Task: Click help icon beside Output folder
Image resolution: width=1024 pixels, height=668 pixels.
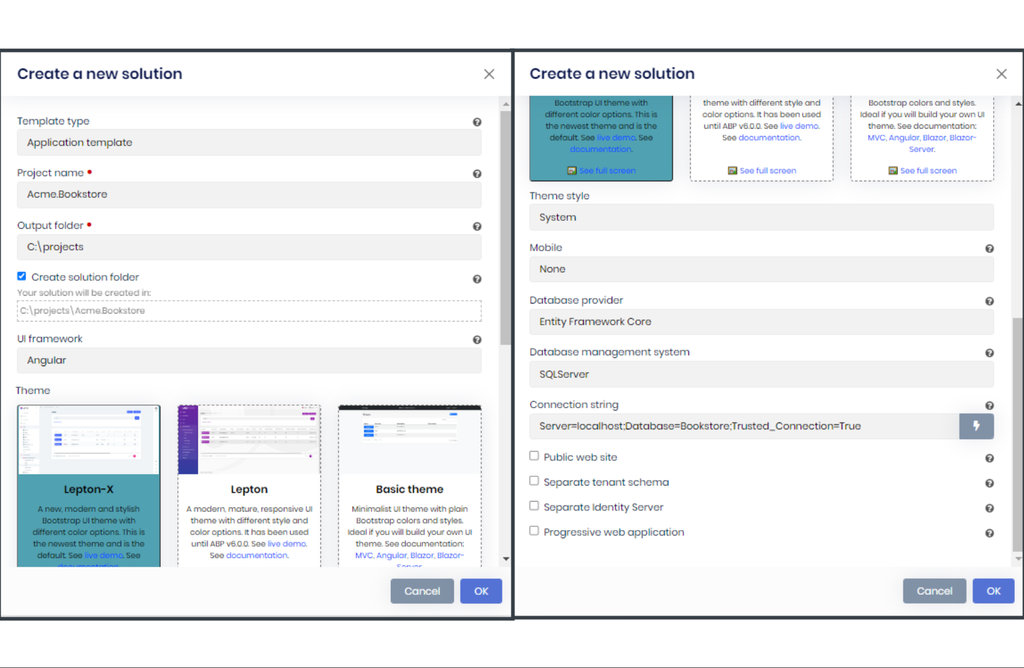Action: (x=477, y=226)
